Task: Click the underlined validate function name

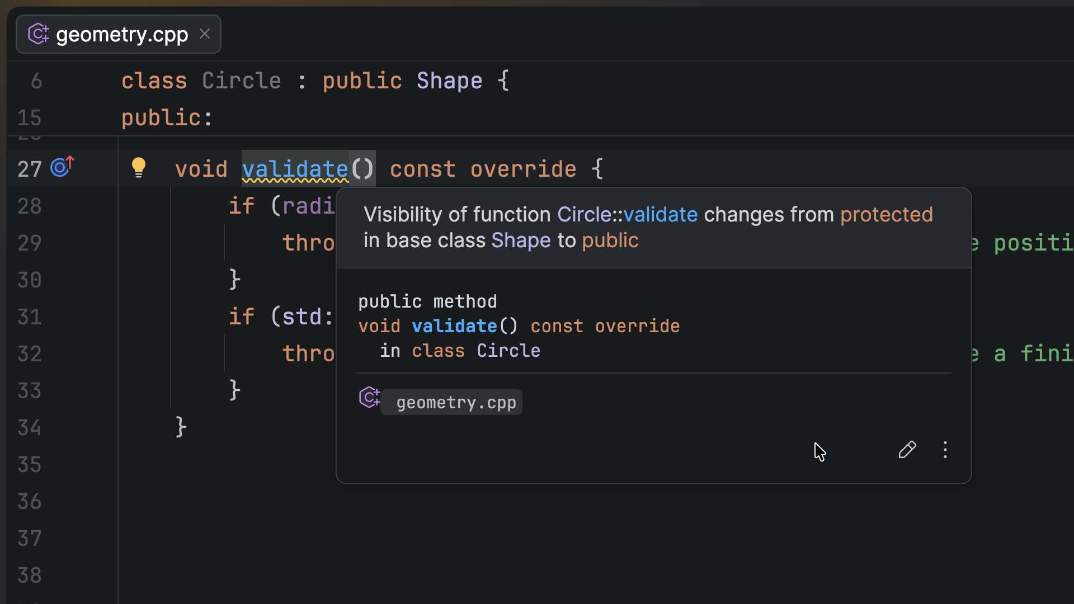Action: point(295,169)
